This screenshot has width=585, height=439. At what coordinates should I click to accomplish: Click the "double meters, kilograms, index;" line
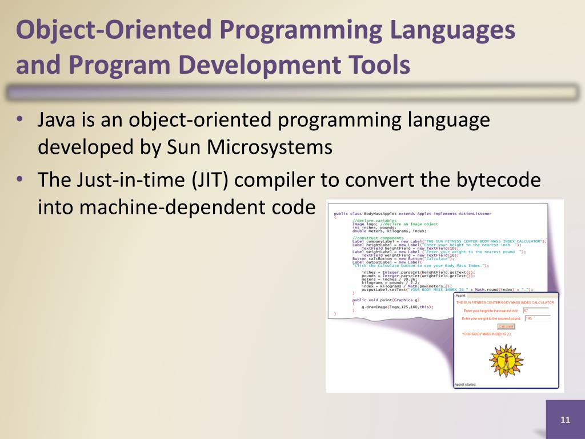(x=389, y=231)
